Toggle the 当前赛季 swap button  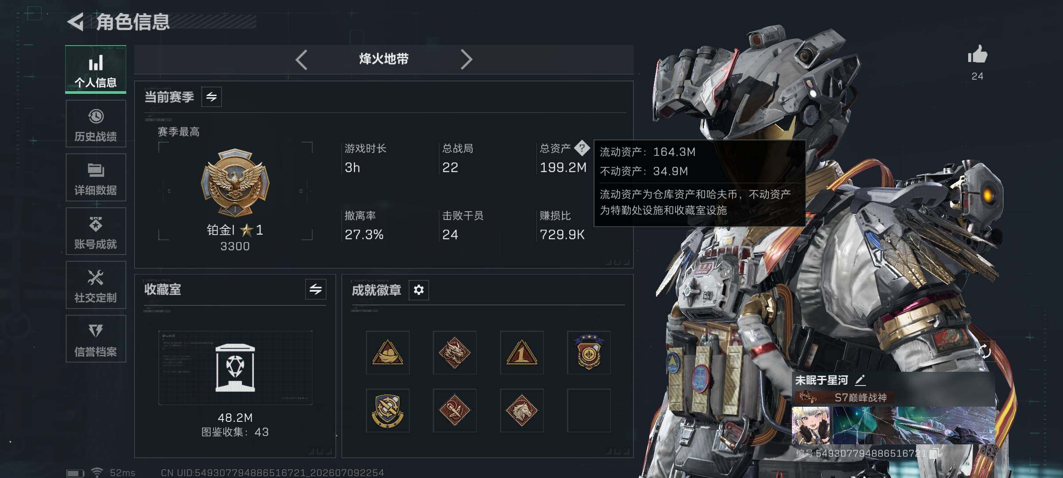(x=212, y=97)
